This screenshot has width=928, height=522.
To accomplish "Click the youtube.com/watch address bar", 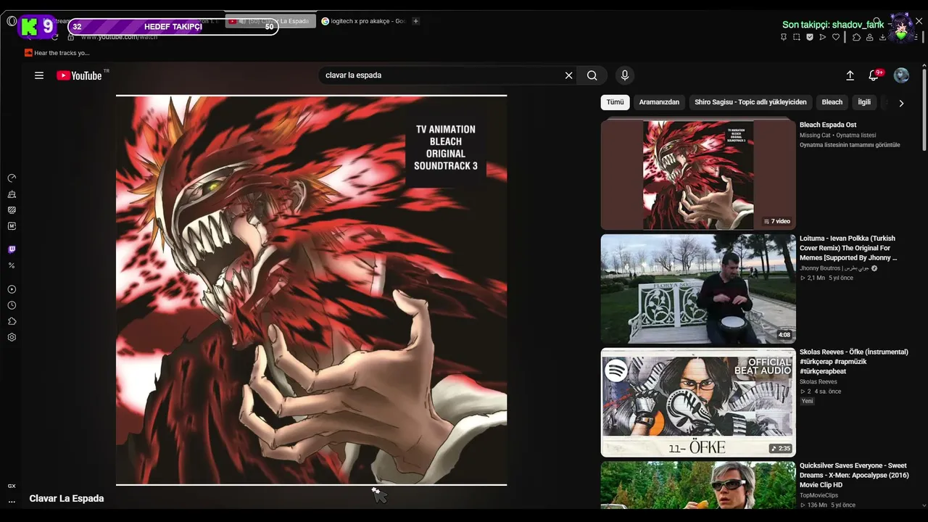I will [x=119, y=37].
